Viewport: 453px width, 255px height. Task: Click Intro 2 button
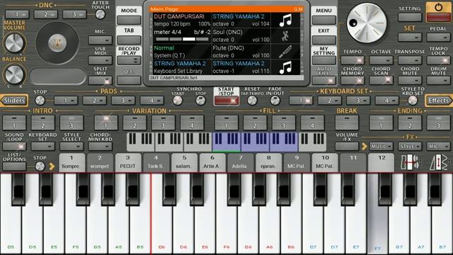coord(42,123)
